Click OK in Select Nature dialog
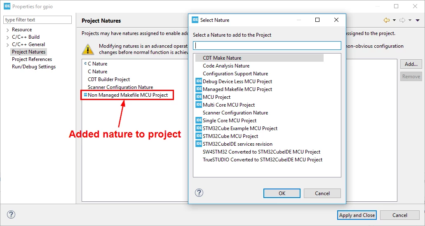Image resolution: width=425 pixels, height=226 pixels. (282, 193)
